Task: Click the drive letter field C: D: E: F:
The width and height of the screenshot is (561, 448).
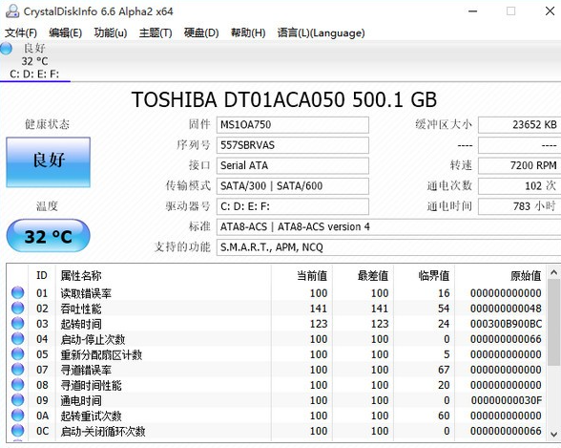Action: pyautogui.click(x=293, y=206)
